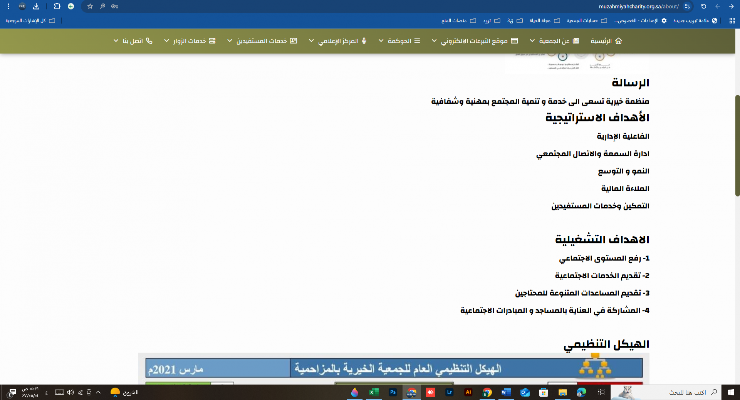Viewport: 740px width, 400px height.
Task: Expand the عن الجمعية dropdown menu
Action: pyautogui.click(x=554, y=41)
